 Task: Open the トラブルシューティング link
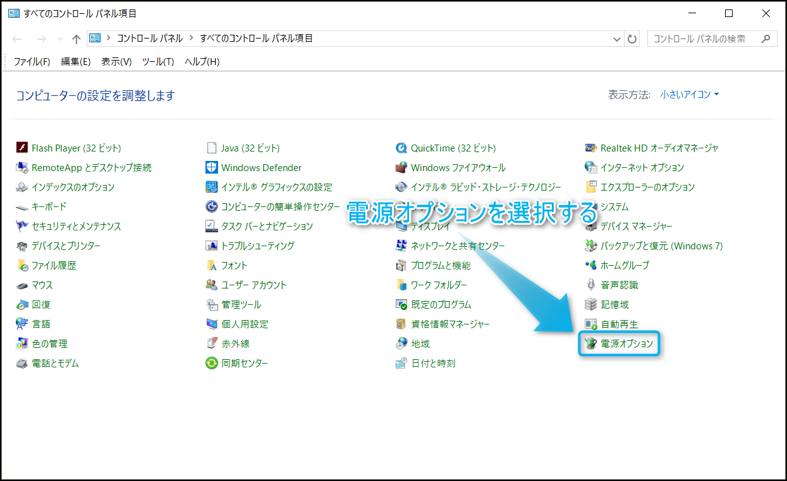tap(257, 246)
